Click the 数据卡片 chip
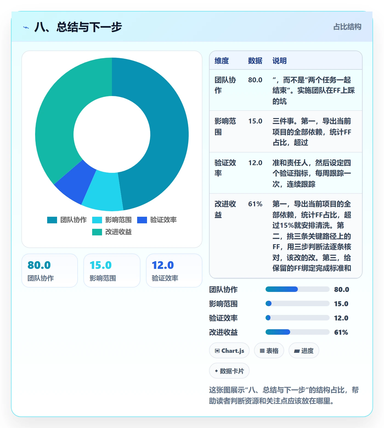 [x=229, y=371]
